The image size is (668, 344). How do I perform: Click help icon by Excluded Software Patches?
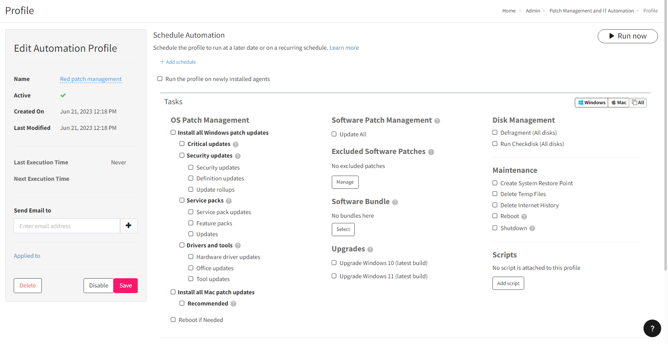tap(431, 152)
